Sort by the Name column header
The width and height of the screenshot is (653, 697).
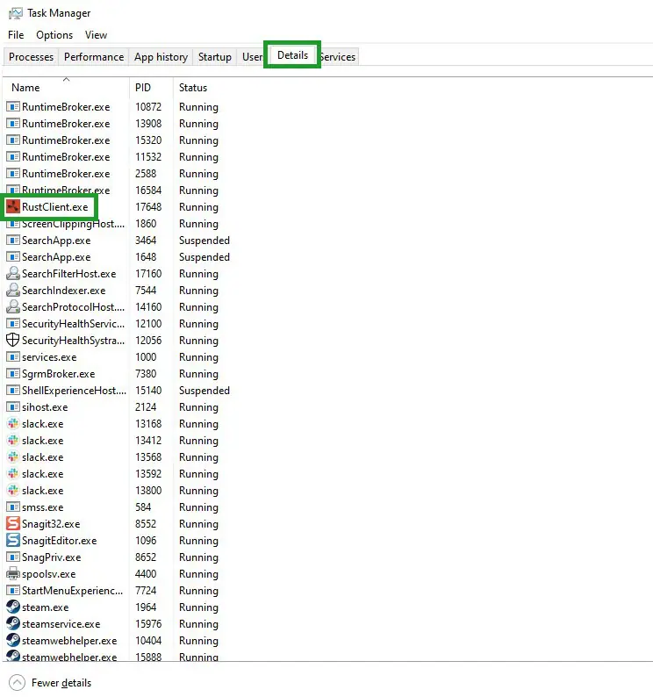[66, 88]
